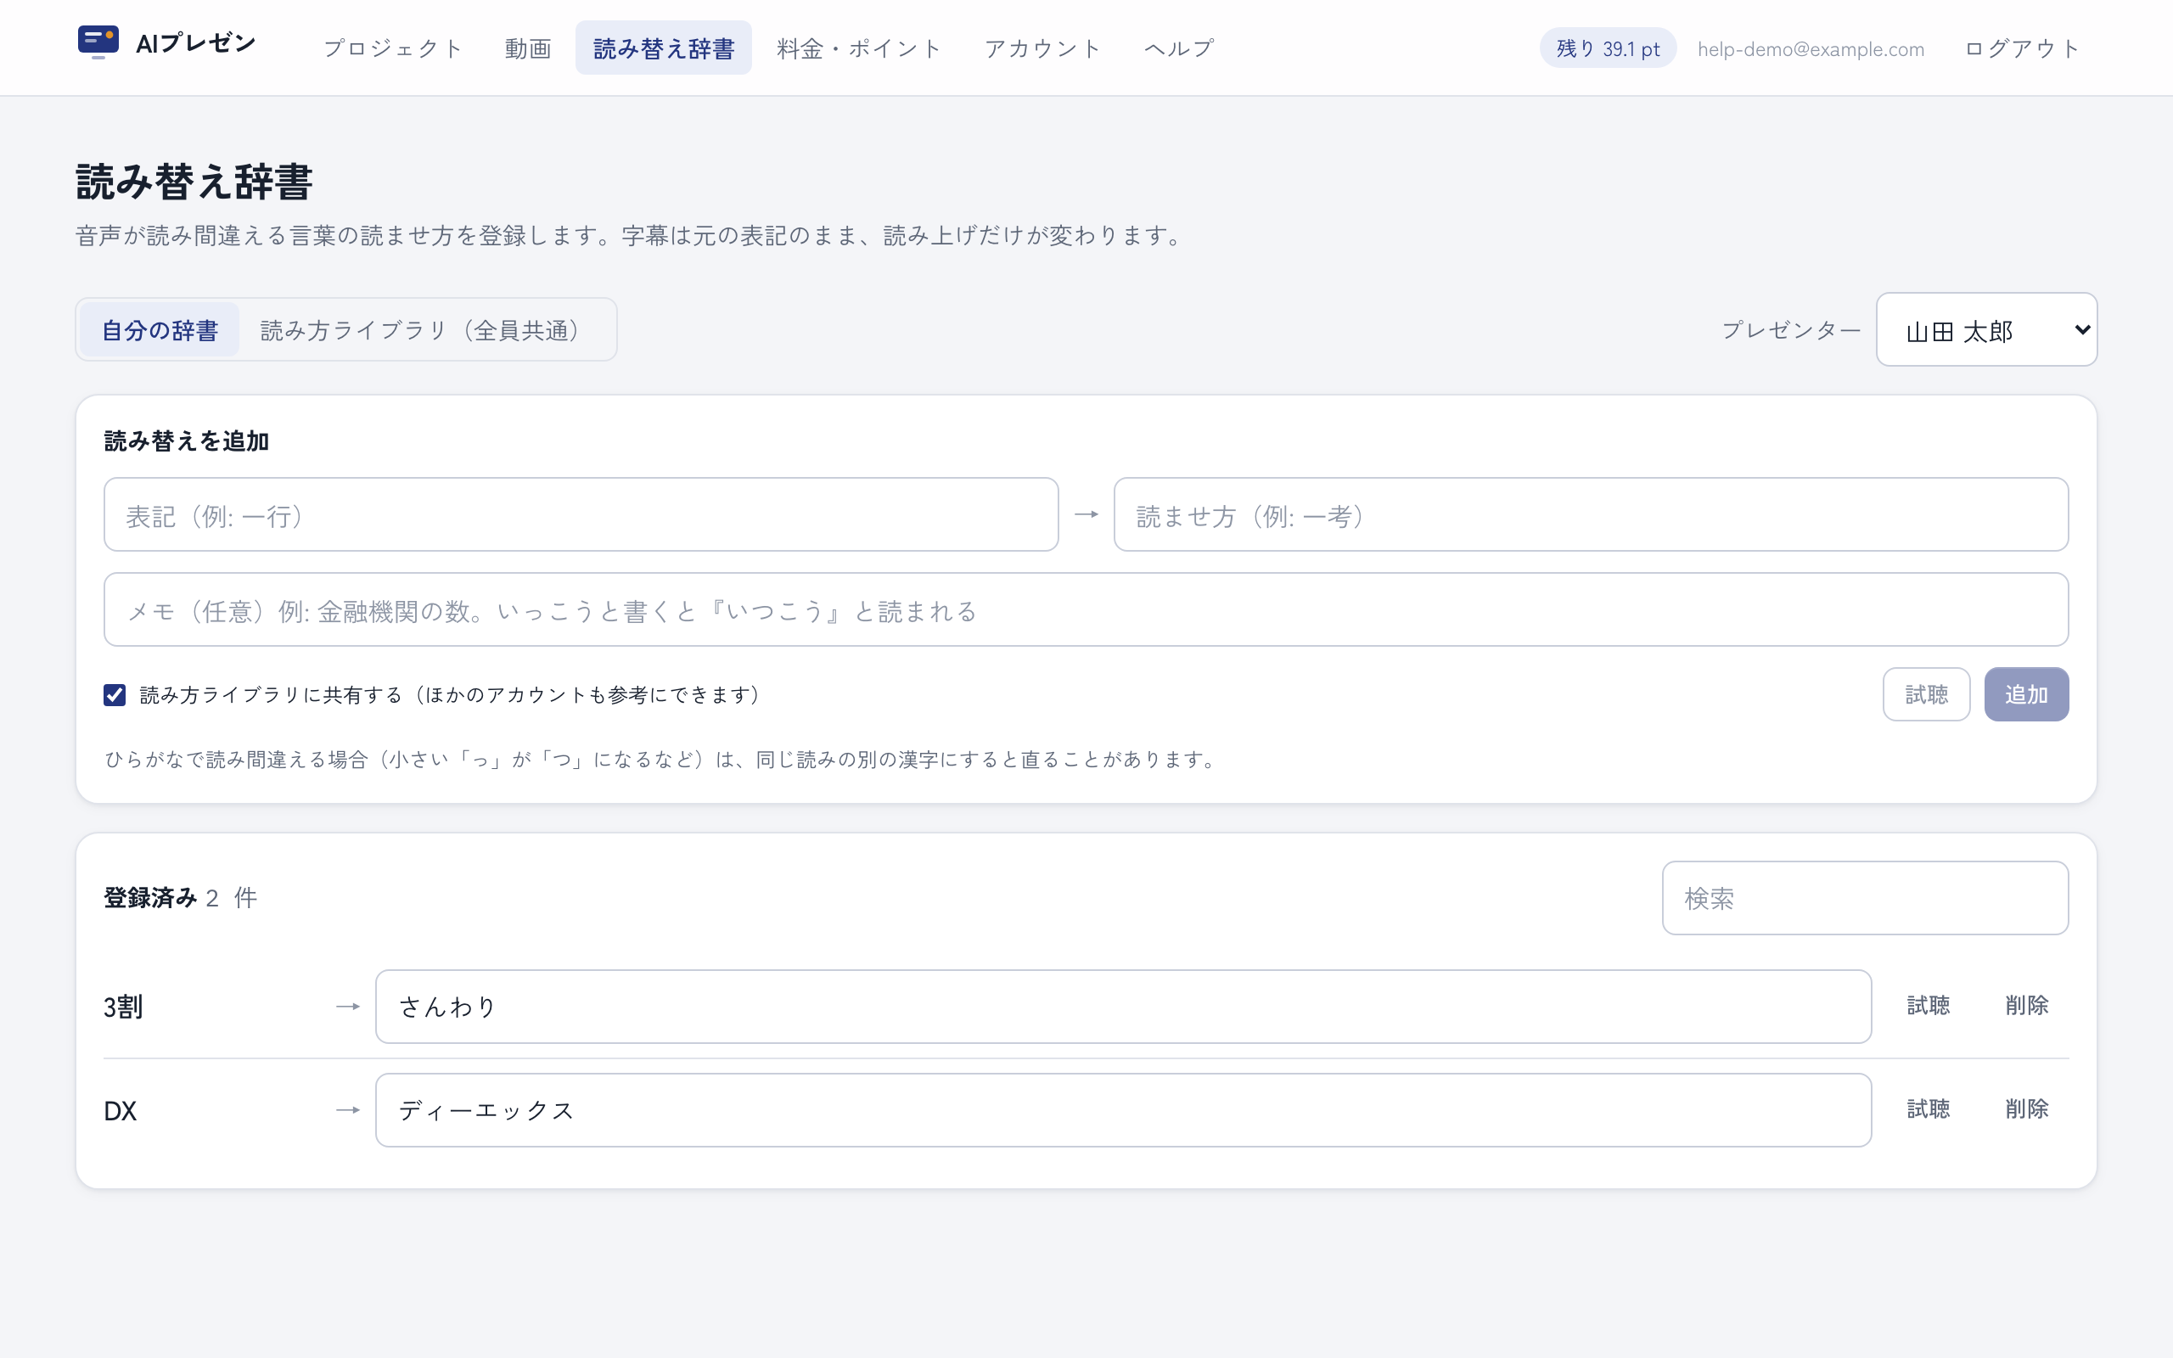2173x1358 pixels.
Task: Open the プレゼンター dropdown showing 山田 太郎
Action: 1986,329
